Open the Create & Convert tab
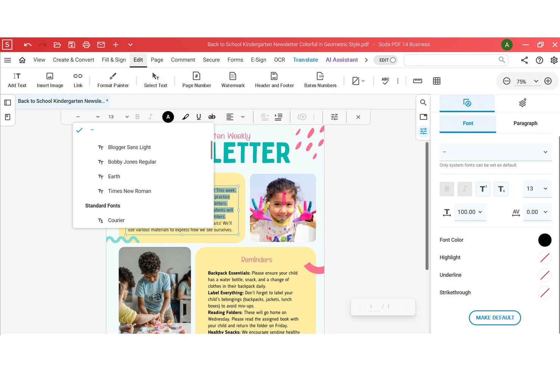 [x=73, y=60]
